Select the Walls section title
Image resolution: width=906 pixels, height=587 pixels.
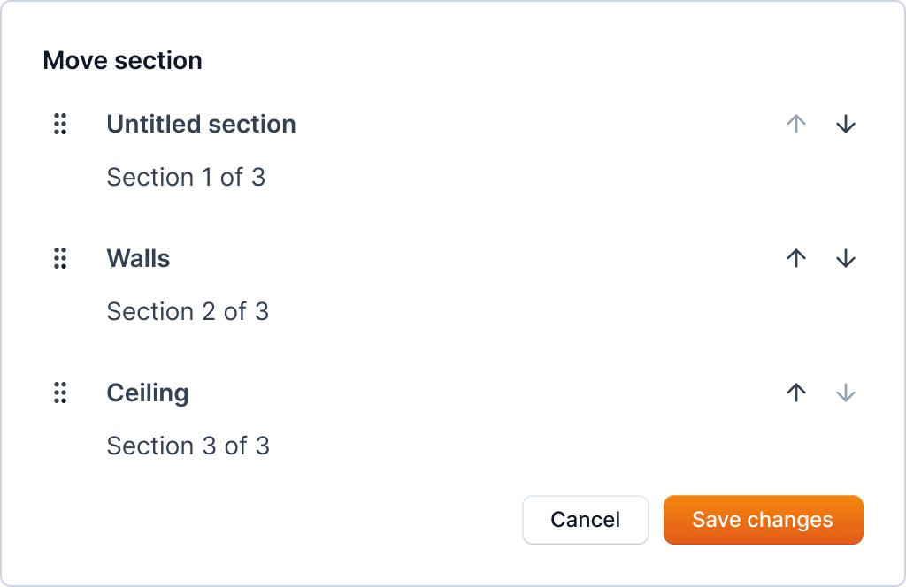(x=138, y=259)
